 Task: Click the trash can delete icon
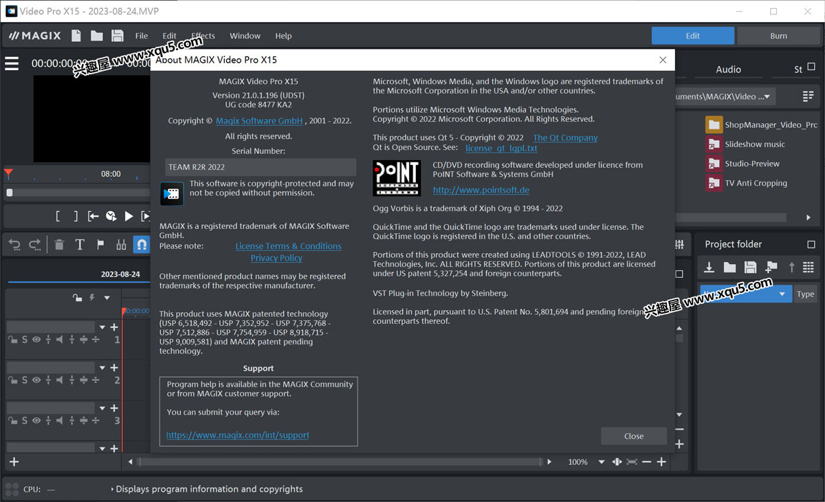point(59,244)
